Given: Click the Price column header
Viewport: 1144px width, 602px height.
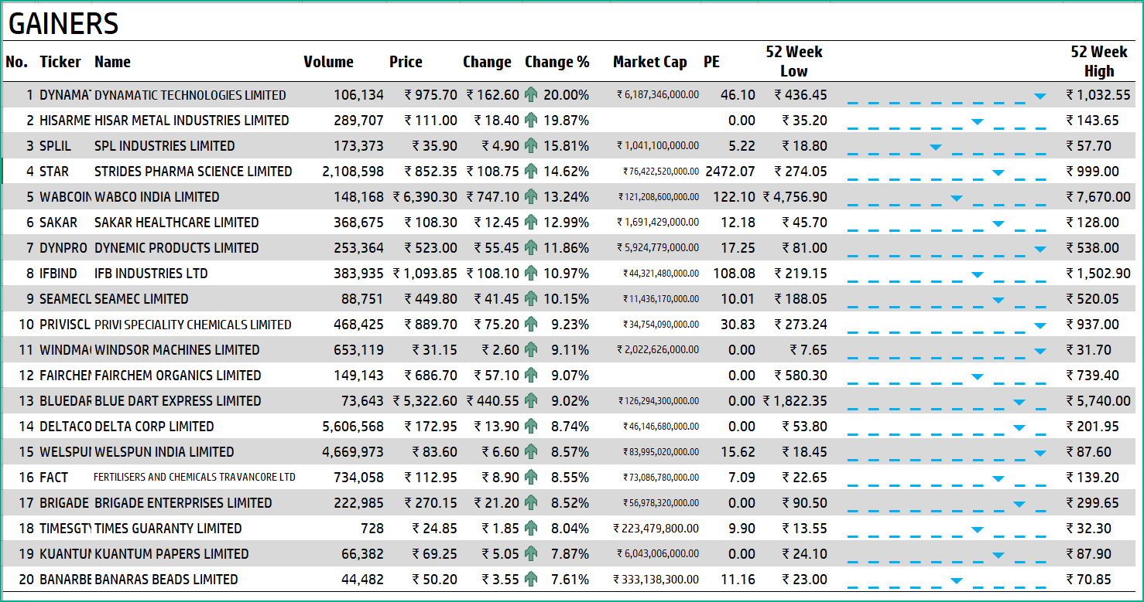Looking at the screenshot, I should 406,62.
